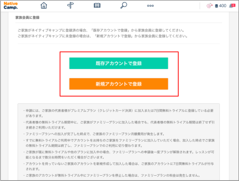Open the three-circle more menu
The width and height of the screenshot is (239, 181).
coord(150,6)
